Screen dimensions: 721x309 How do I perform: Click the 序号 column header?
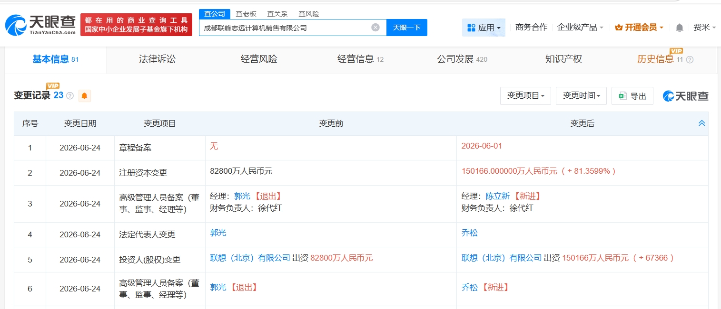(30, 123)
